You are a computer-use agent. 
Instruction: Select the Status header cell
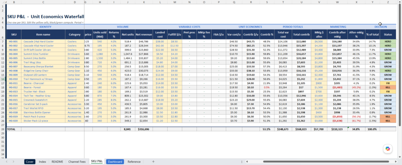click(388, 34)
